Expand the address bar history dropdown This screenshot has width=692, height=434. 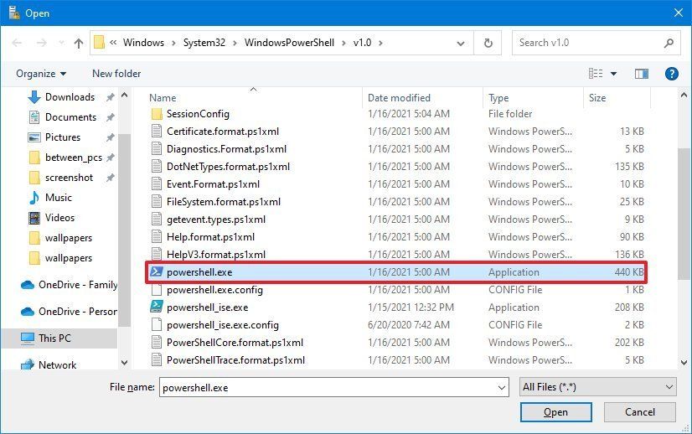460,43
